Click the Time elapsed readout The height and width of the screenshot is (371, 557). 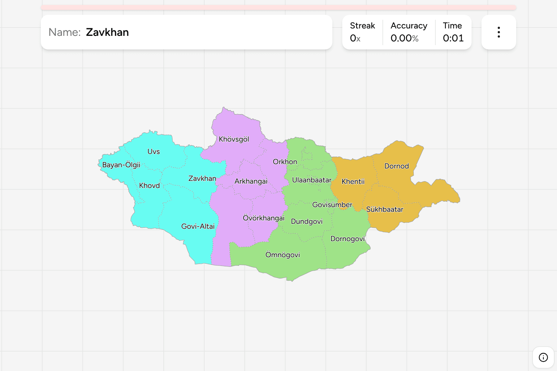[453, 38]
